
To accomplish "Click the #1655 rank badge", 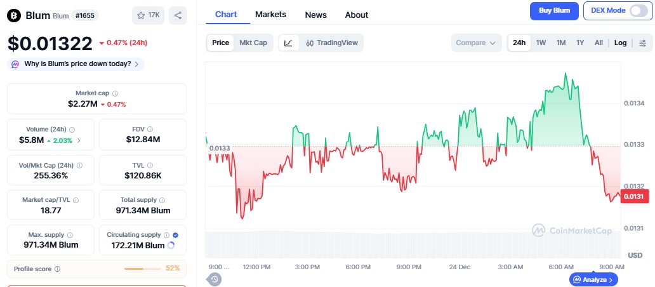I will 85,15.
